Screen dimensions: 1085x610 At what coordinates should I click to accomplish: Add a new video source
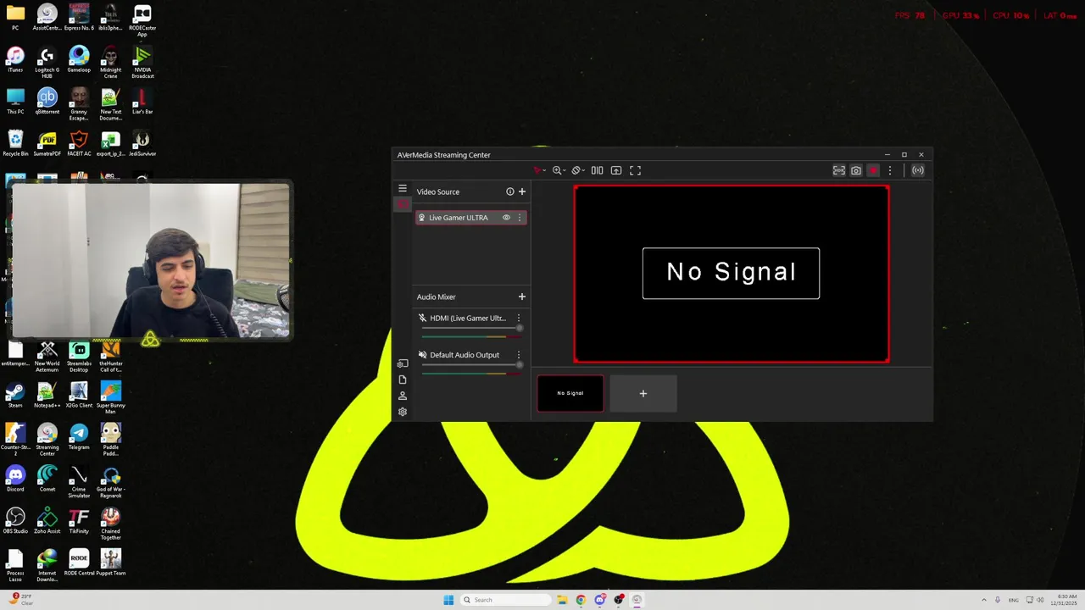[x=522, y=191]
